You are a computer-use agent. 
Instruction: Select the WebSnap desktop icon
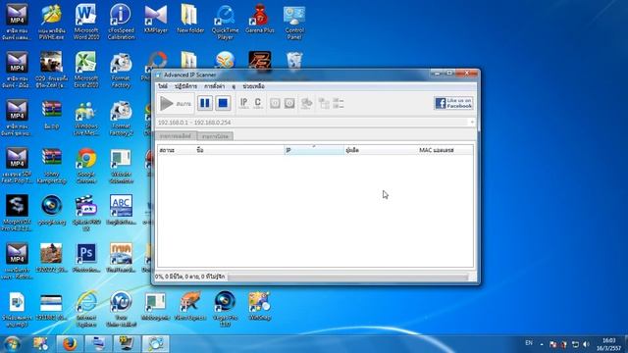click(x=259, y=306)
